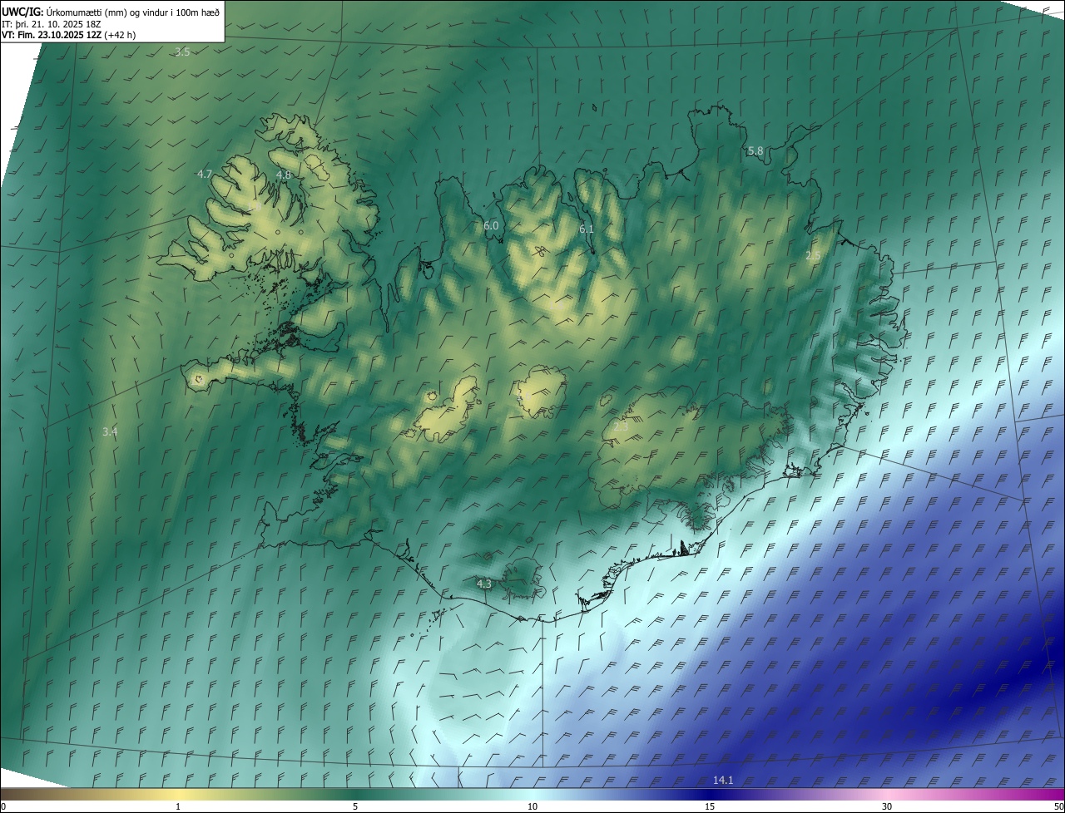The height and width of the screenshot is (813, 1065).
Task: Click the 3.4 value label on the map
Action: 110,431
